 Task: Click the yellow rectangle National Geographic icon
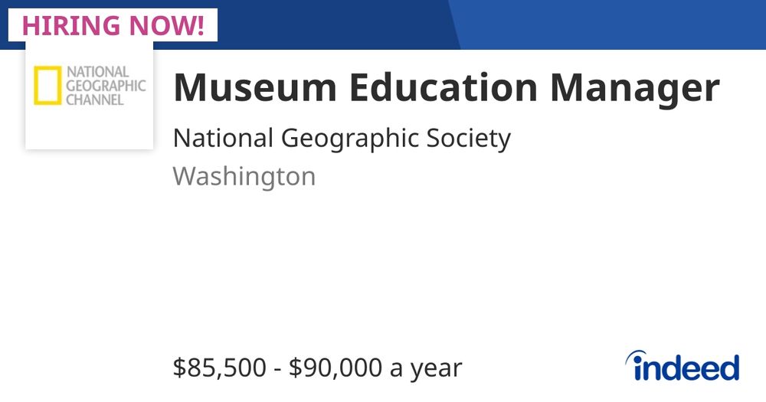point(47,86)
